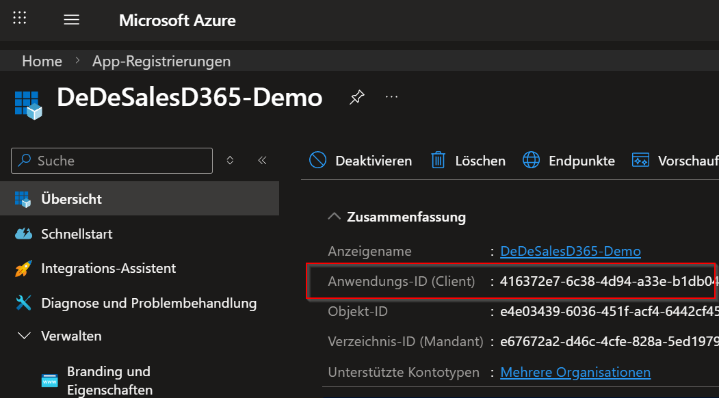This screenshot has width=719, height=398.
Task: Navigate to Home breadcrumb
Action: click(x=42, y=61)
